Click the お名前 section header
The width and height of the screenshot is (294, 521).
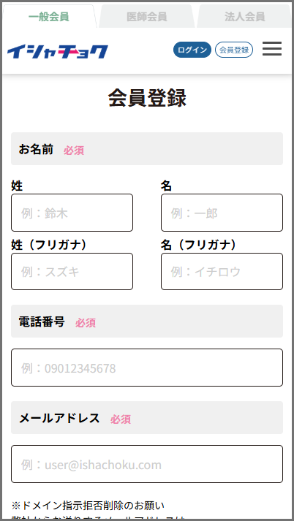pyautogui.click(x=147, y=149)
